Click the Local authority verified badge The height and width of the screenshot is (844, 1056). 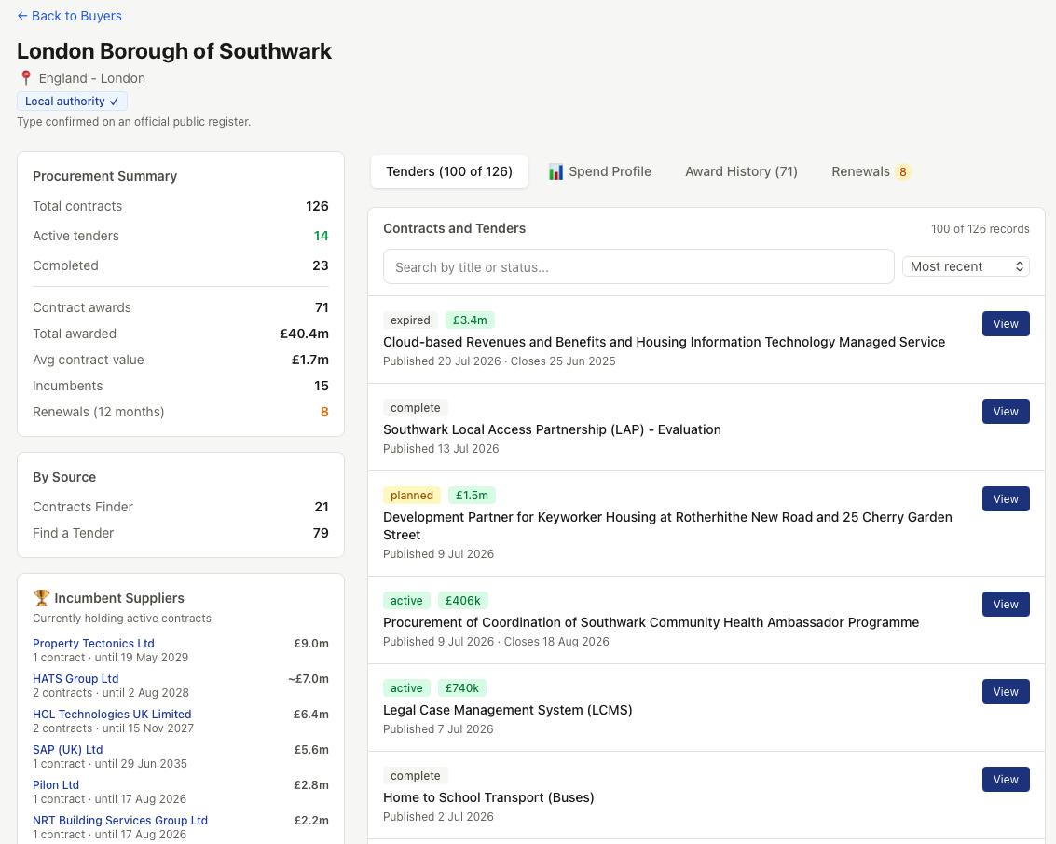tap(72, 101)
